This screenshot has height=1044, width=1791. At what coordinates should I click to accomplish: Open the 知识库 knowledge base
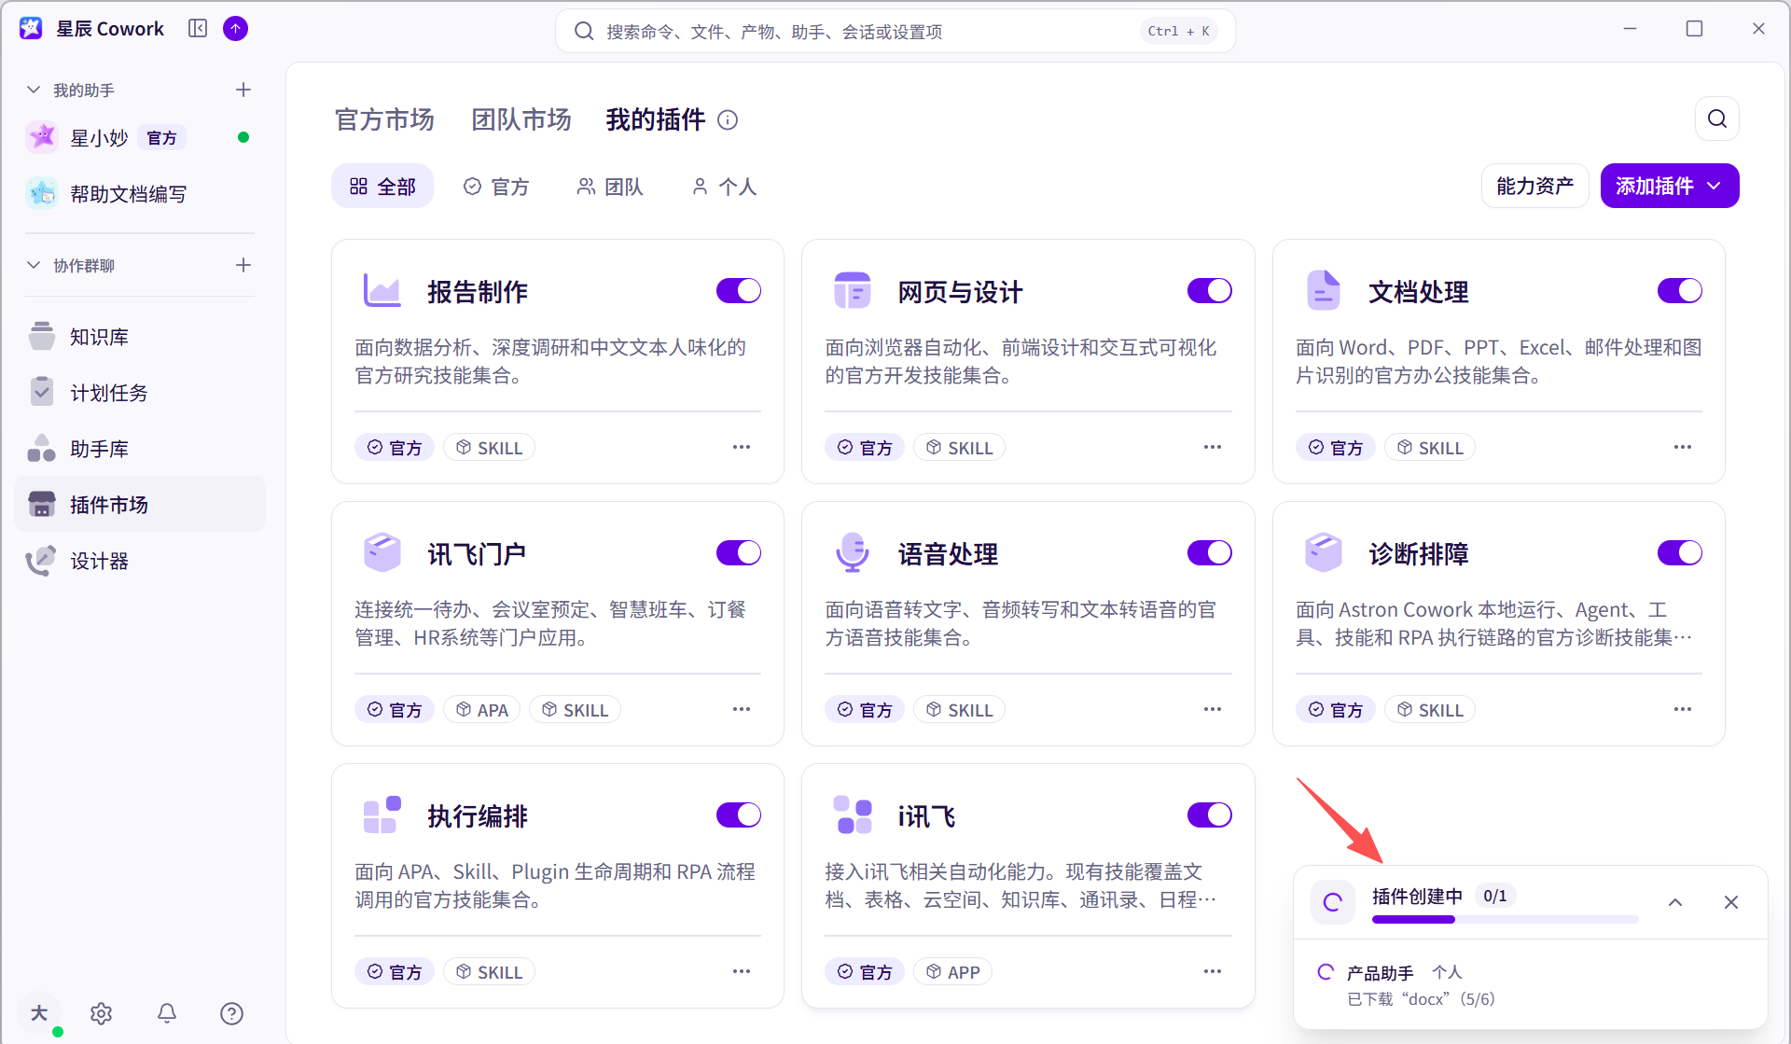(140, 337)
